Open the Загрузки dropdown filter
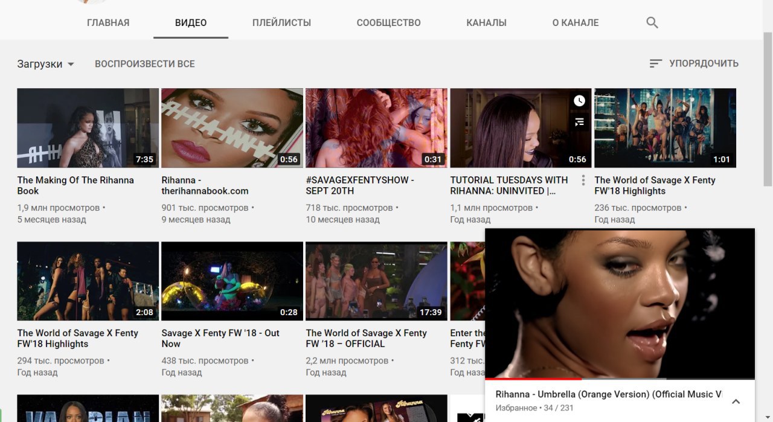Screen dimensions: 773x422 pyautogui.click(x=45, y=64)
